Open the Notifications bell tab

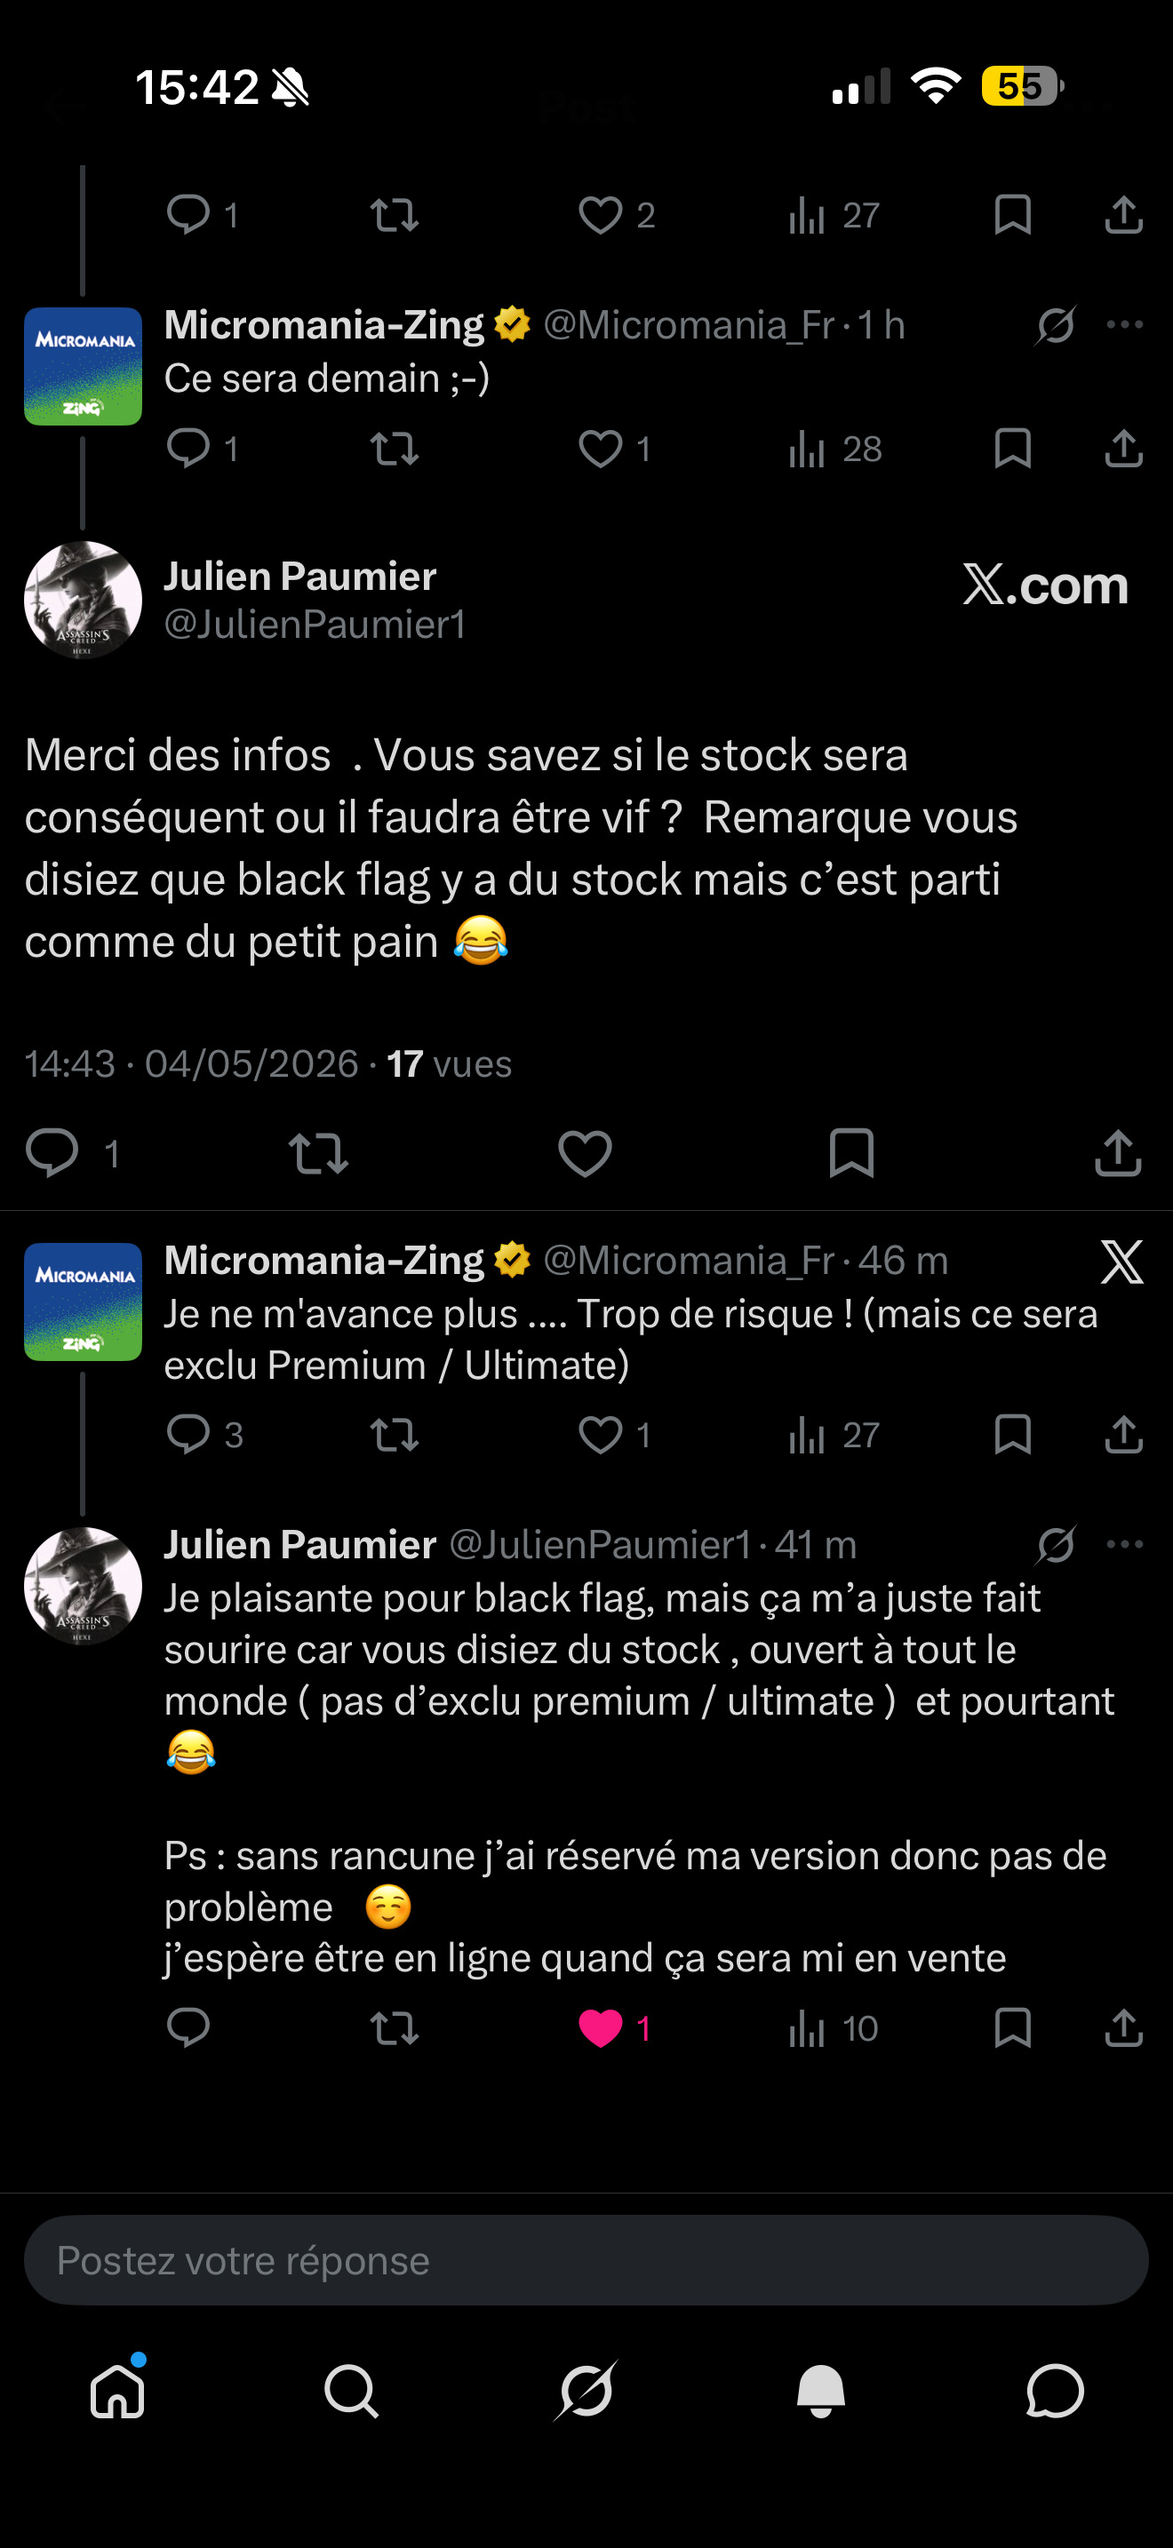(x=821, y=2392)
